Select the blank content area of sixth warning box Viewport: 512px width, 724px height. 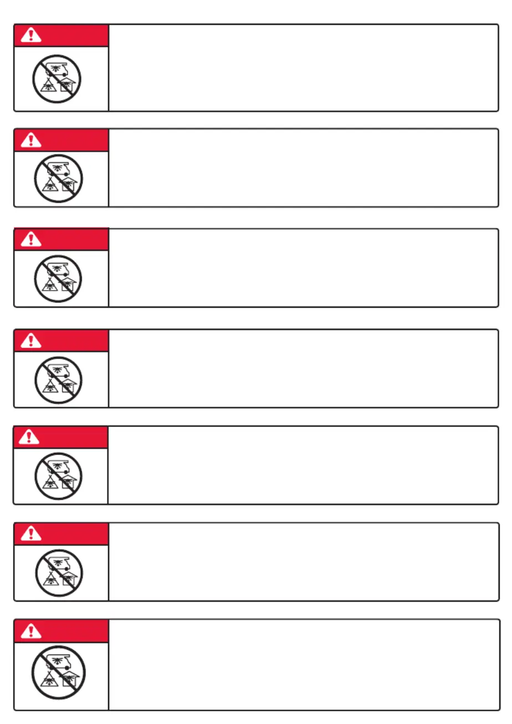click(x=304, y=562)
